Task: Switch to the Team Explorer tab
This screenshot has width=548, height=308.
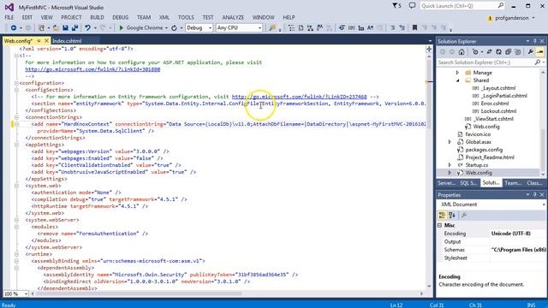Action: pos(513,183)
